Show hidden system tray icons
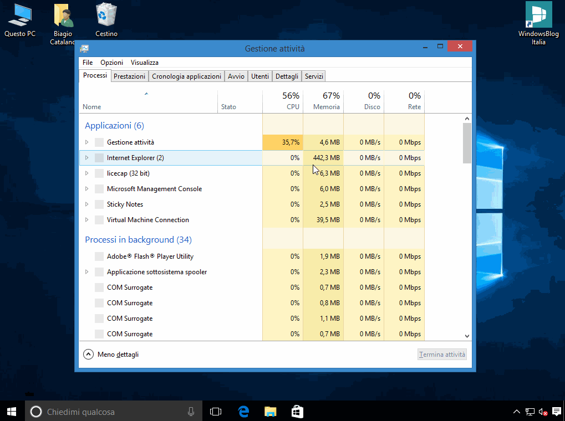This screenshot has height=421, width=565. [516, 412]
